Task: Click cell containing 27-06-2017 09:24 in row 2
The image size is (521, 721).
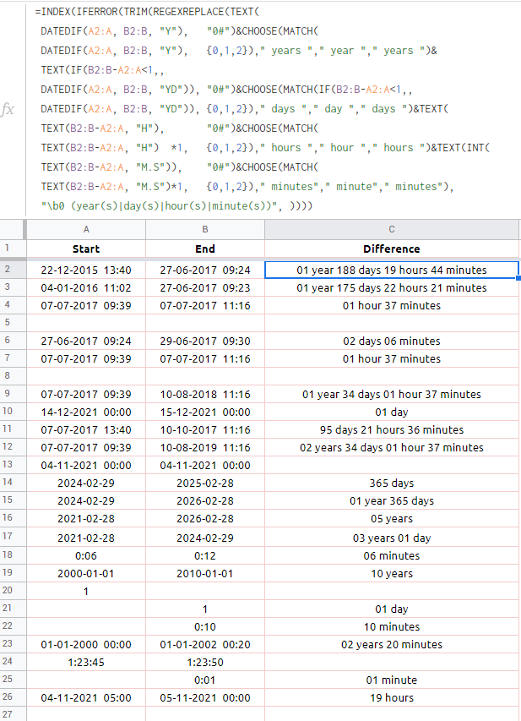Action: (x=205, y=270)
